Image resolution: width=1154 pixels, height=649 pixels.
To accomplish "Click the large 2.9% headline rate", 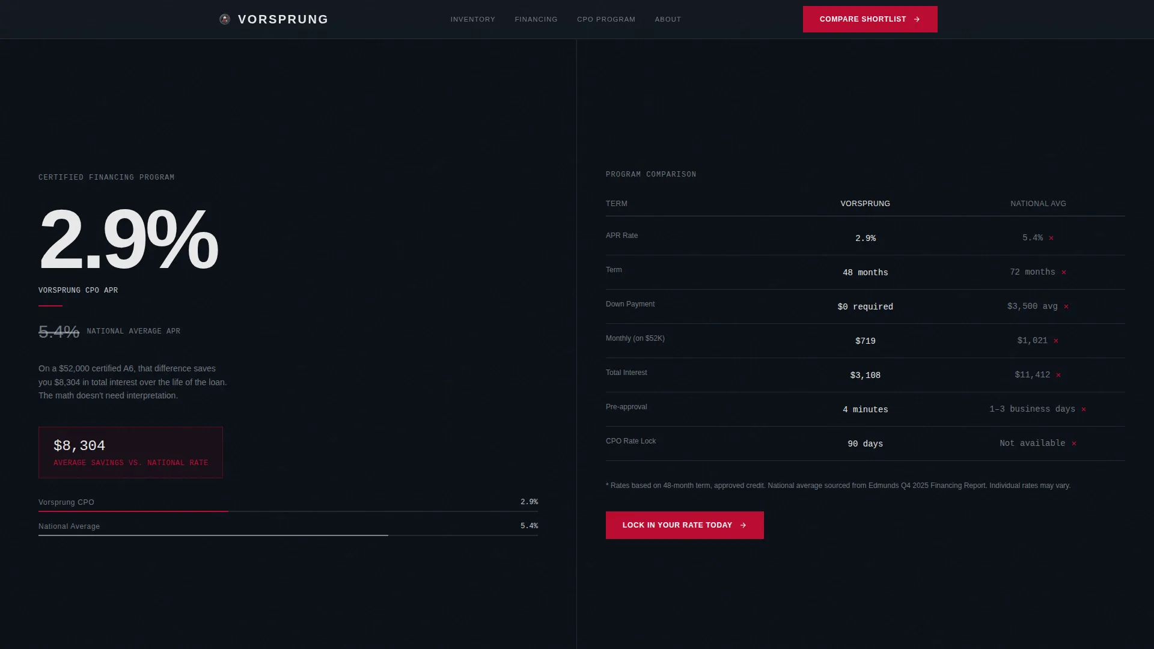I will point(128,239).
